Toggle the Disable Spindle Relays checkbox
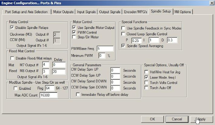 (12, 28)
